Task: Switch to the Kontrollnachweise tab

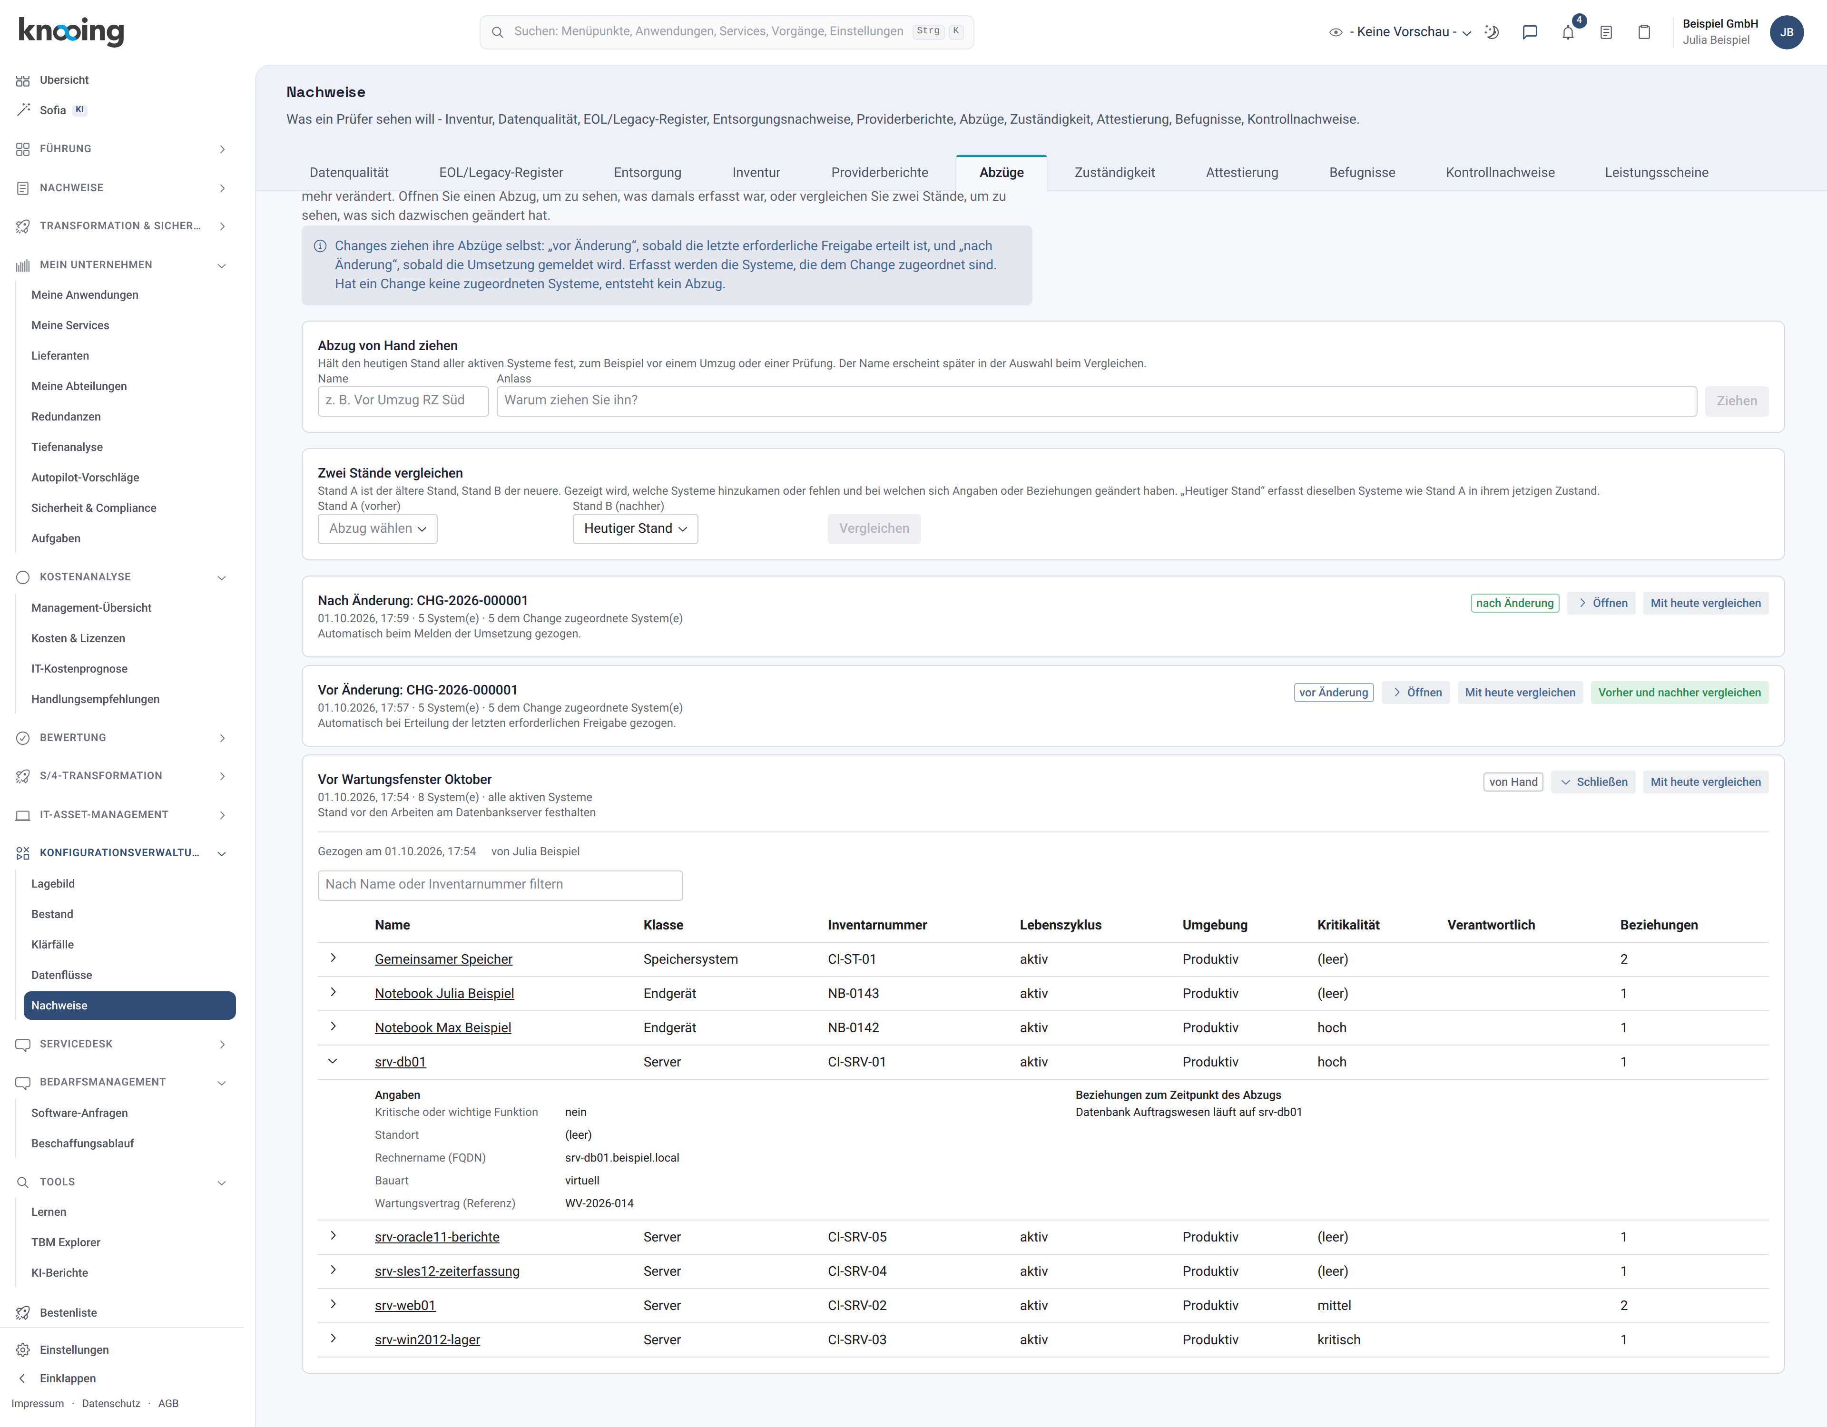Action: [1500, 172]
